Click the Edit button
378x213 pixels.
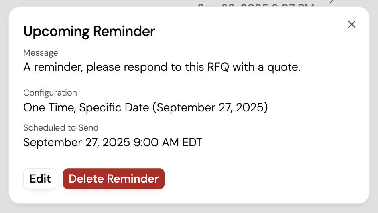[x=40, y=179]
